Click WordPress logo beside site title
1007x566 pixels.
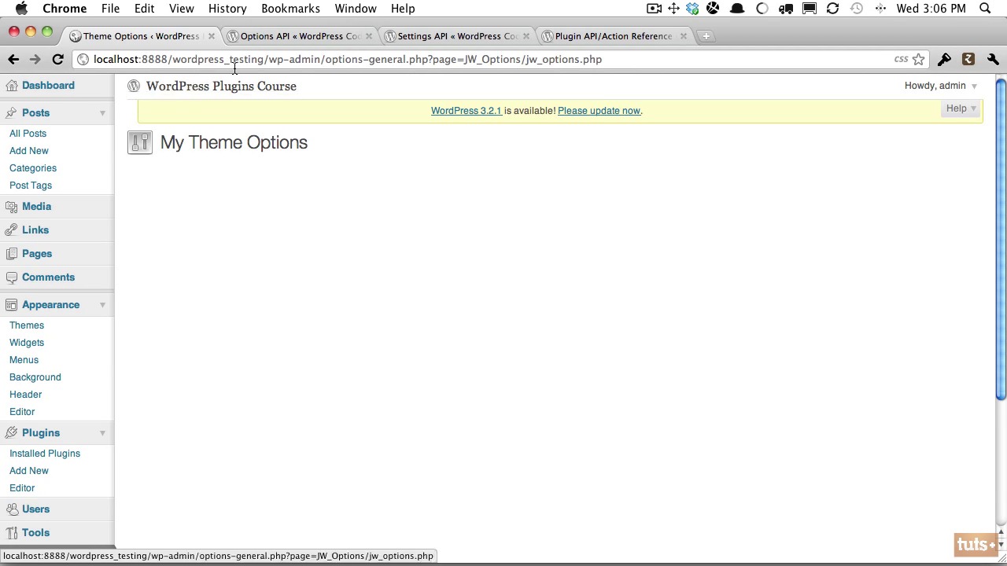tap(134, 86)
